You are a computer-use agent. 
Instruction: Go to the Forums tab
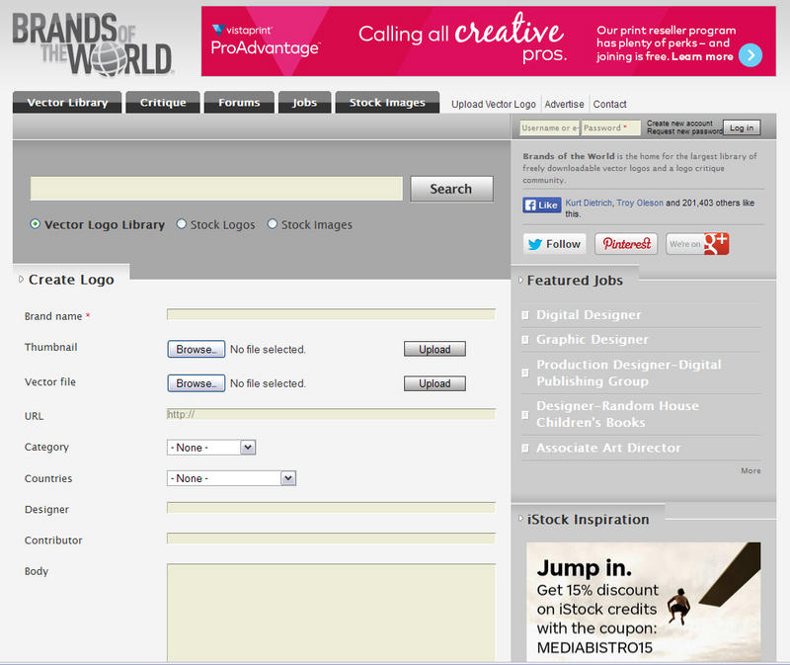239,103
